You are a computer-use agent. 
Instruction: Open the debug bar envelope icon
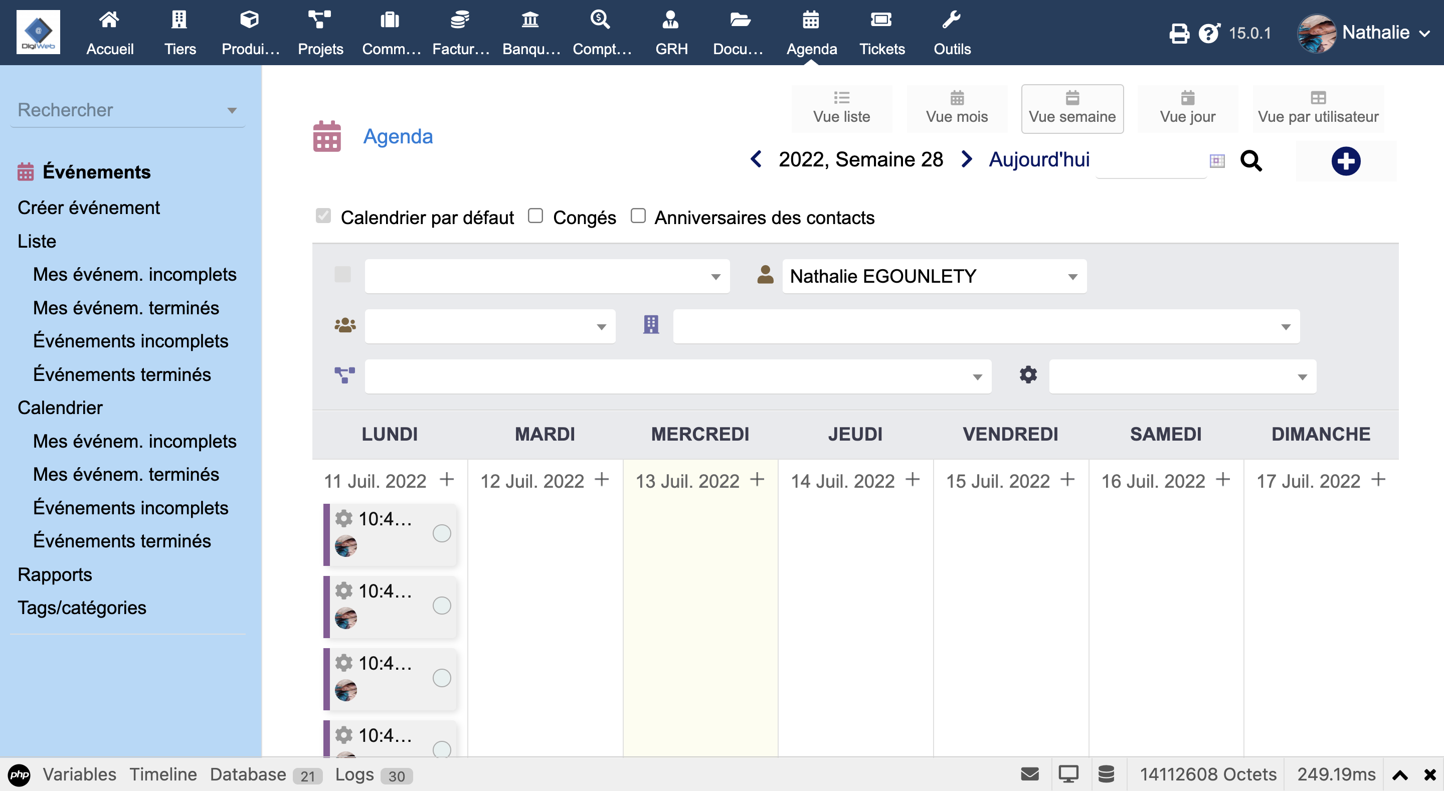pyautogui.click(x=1029, y=774)
